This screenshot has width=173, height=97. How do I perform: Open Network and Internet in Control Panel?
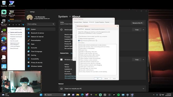16,34
